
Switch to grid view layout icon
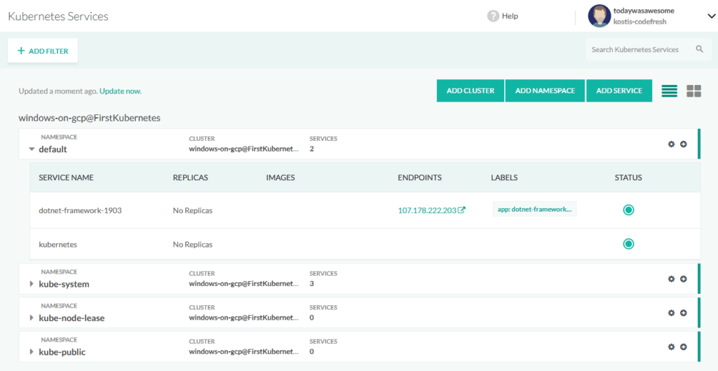[693, 91]
